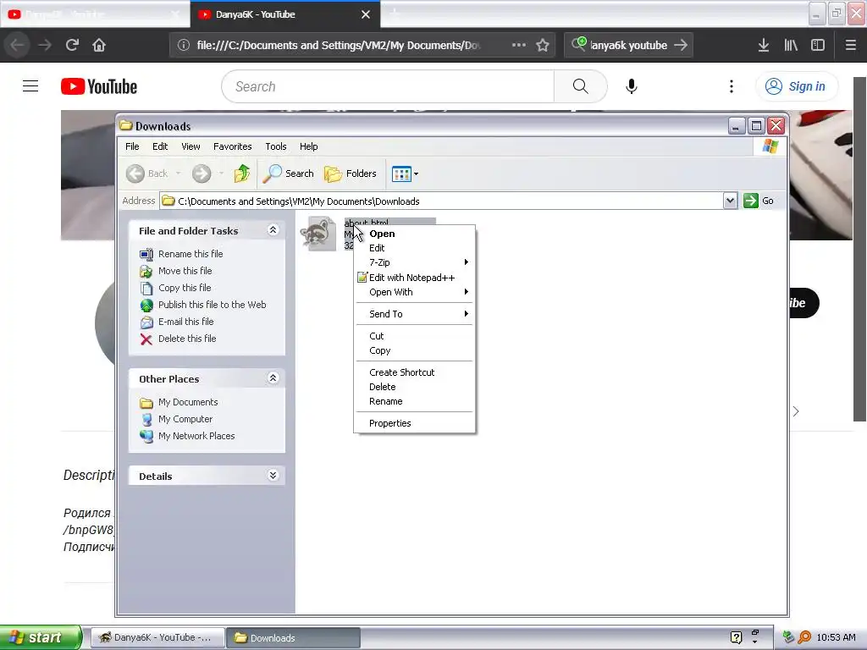The width and height of the screenshot is (867, 650).
Task: Click Windows start button
Action: 41,637
